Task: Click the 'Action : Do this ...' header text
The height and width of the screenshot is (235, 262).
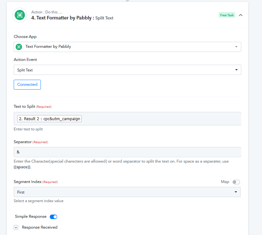Action: 47,12
